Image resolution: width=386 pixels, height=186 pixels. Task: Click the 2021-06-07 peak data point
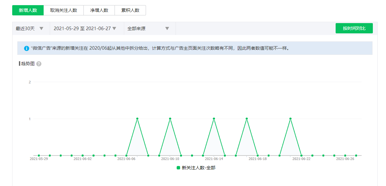tap(137, 119)
